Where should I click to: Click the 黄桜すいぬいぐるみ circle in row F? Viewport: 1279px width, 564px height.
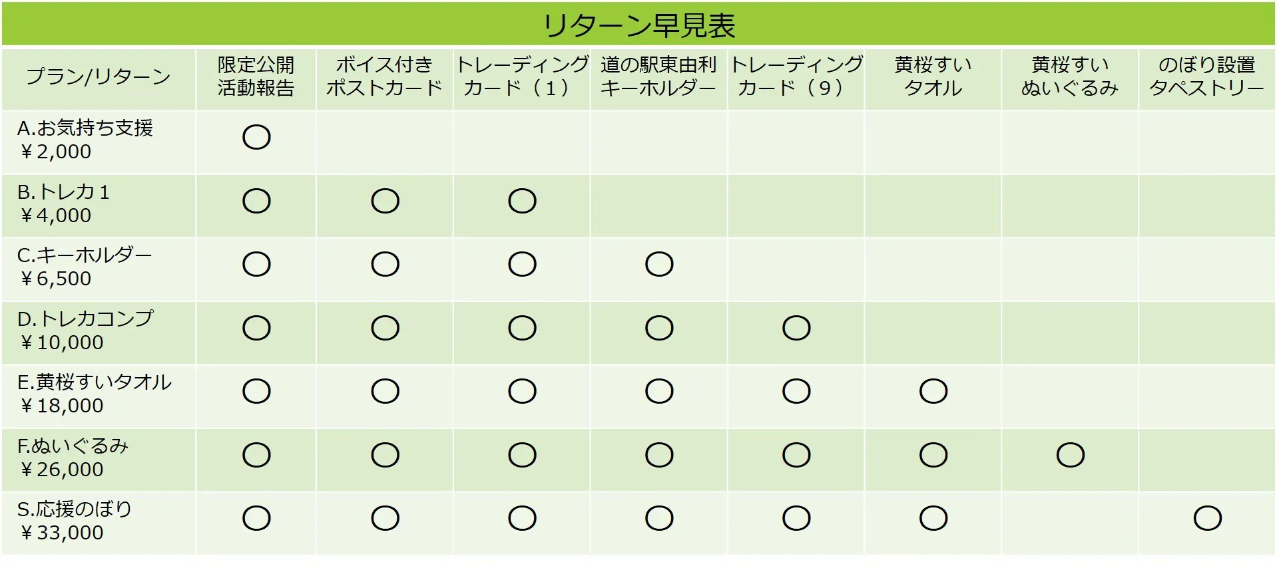[x=1070, y=456]
